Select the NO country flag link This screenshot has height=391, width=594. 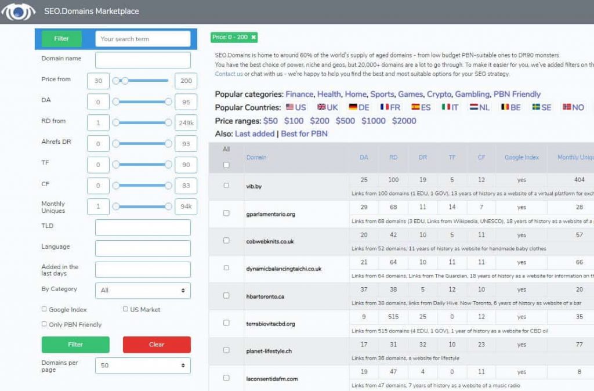point(573,107)
